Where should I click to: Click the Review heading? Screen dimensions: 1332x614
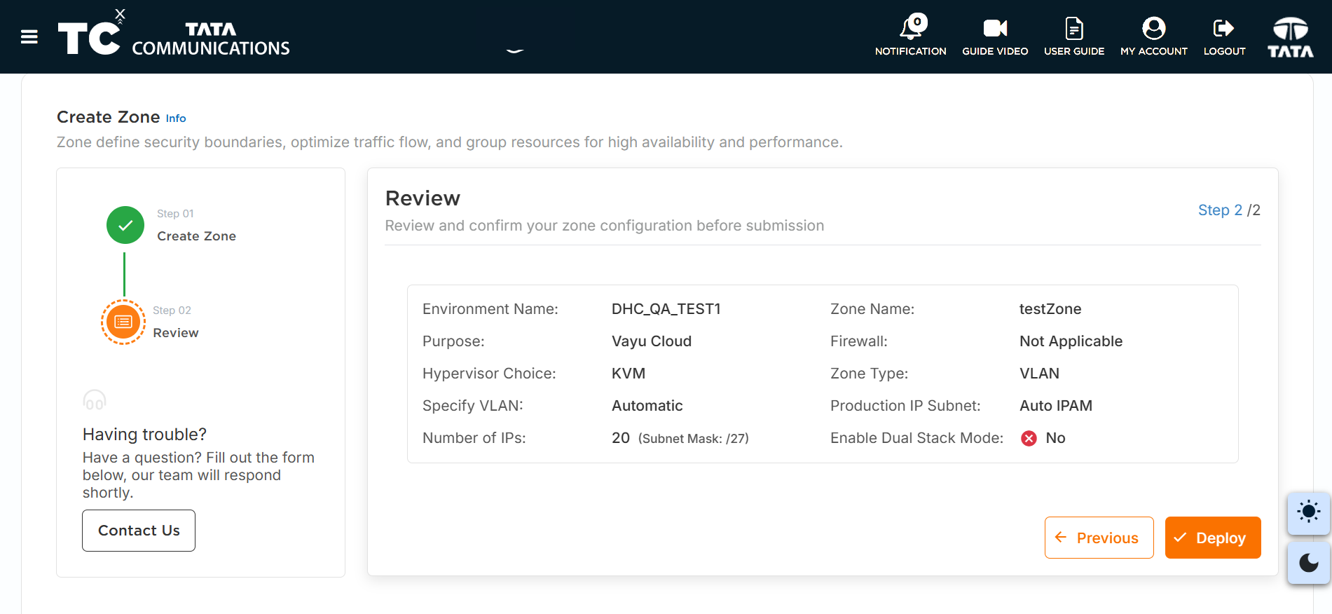click(x=423, y=198)
